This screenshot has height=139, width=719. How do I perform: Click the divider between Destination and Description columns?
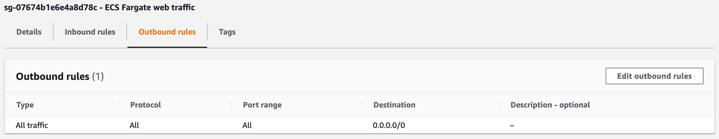click(x=499, y=105)
